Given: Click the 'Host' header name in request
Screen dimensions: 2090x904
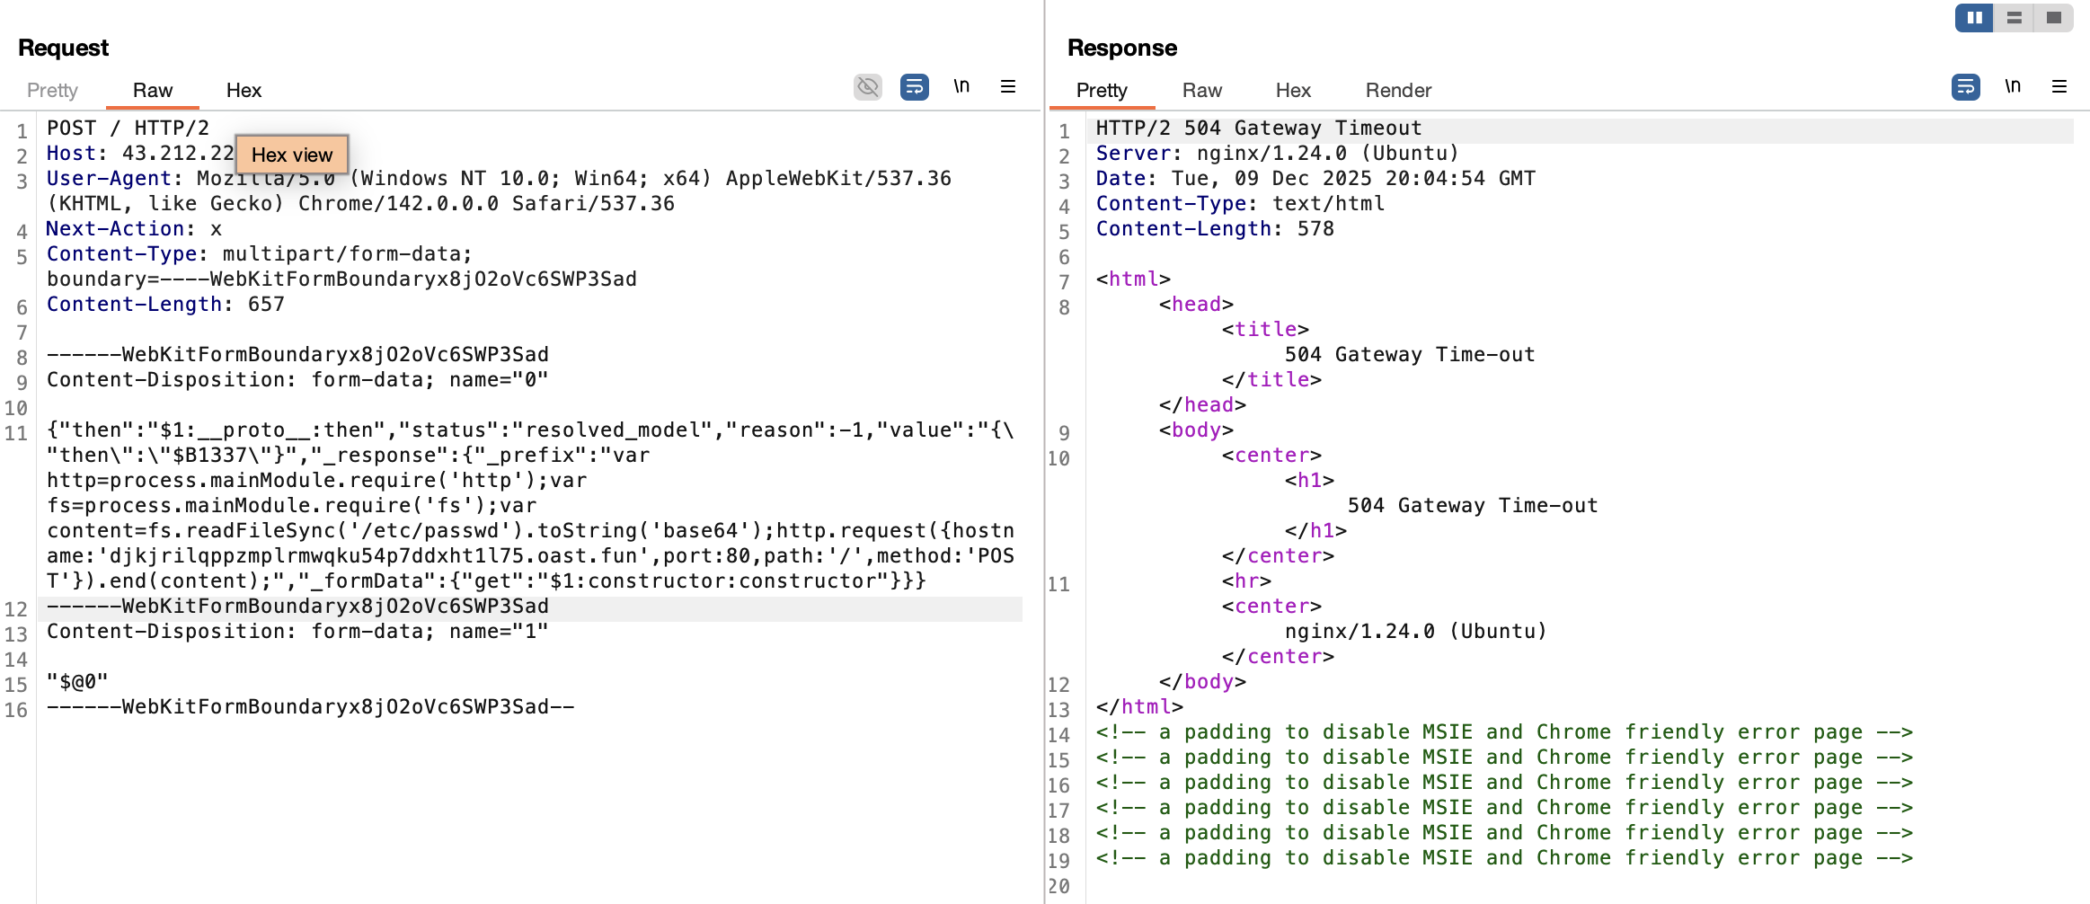Looking at the screenshot, I should pos(71,154).
